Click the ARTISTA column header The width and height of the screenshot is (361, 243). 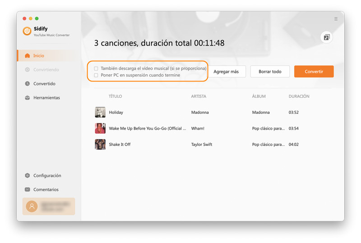(x=199, y=96)
